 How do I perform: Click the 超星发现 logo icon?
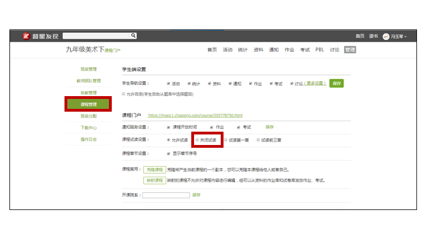coord(26,36)
